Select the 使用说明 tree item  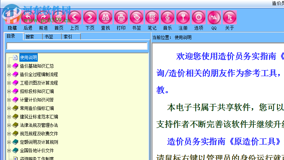coord(29,57)
